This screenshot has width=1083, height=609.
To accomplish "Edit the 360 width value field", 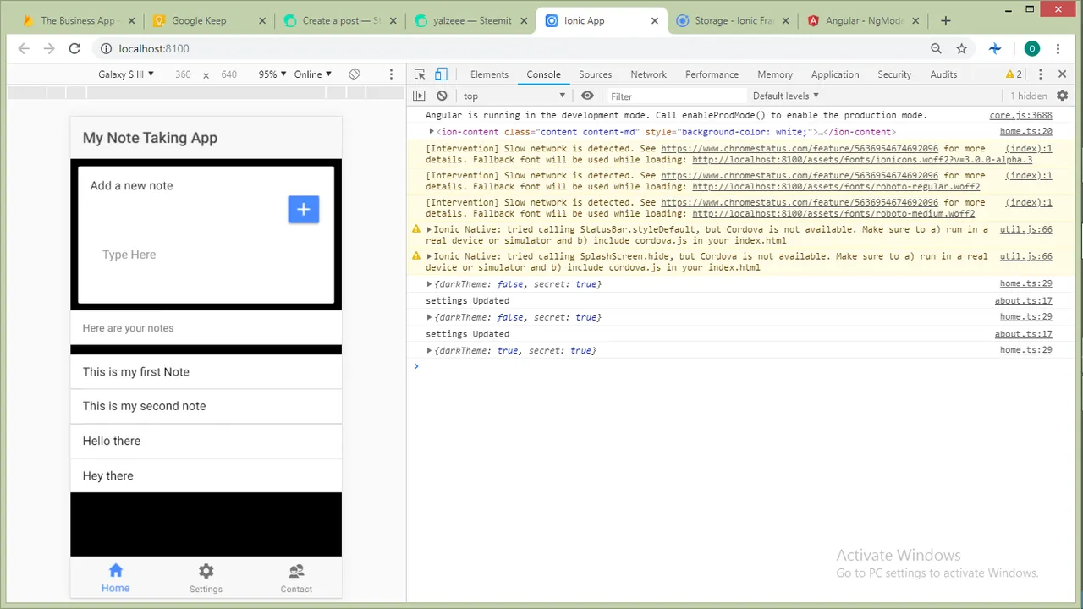I will (x=183, y=74).
